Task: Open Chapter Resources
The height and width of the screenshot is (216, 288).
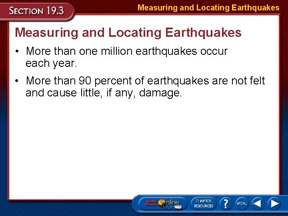Action: click(203, 204)
